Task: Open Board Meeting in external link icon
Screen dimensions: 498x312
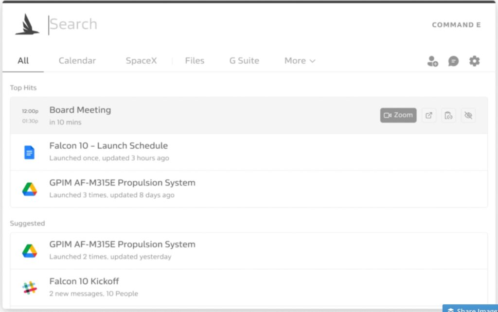Action: click(429, 115)
